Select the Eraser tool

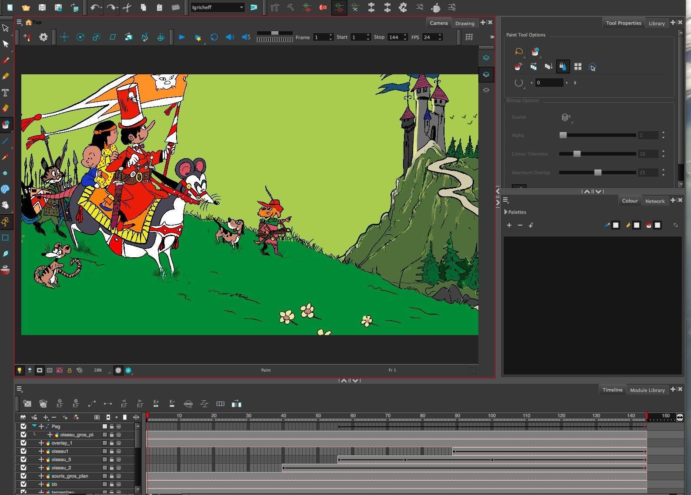coord(6,108)
